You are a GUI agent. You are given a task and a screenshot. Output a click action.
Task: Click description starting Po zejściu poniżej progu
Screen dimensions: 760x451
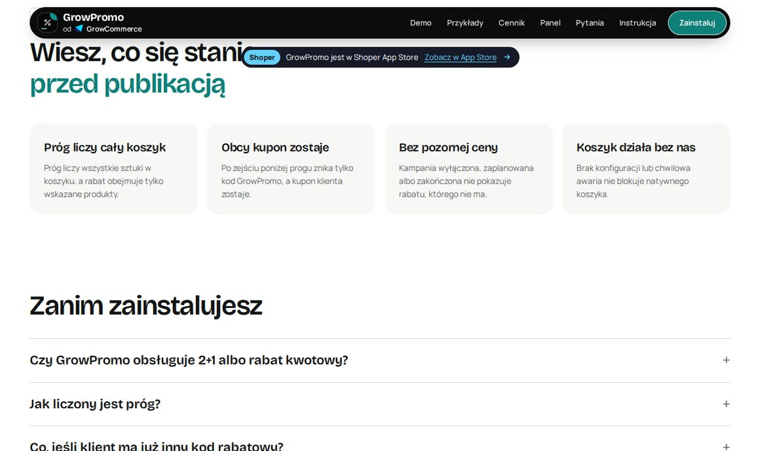[288, 181]
